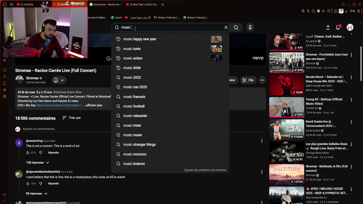
Task: Expand 138 réponses thread
Action: pos(37,163)
